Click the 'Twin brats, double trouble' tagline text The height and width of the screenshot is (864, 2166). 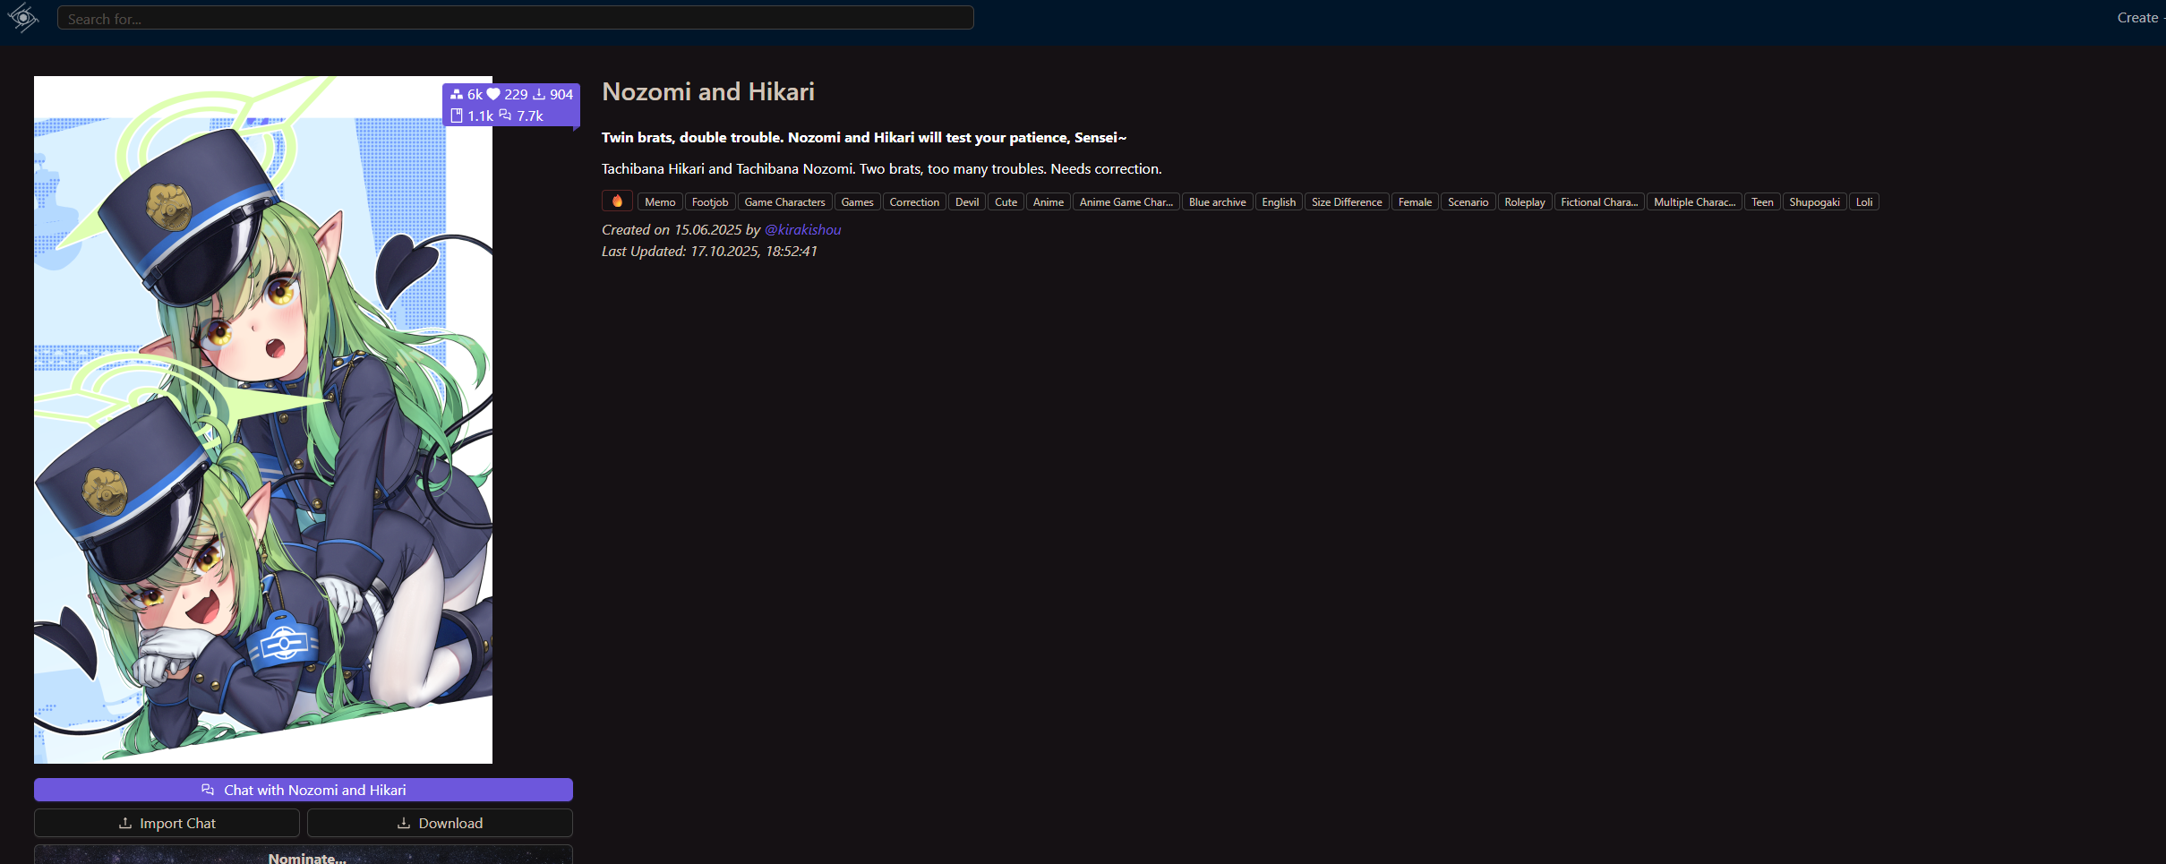click(864, 138)
